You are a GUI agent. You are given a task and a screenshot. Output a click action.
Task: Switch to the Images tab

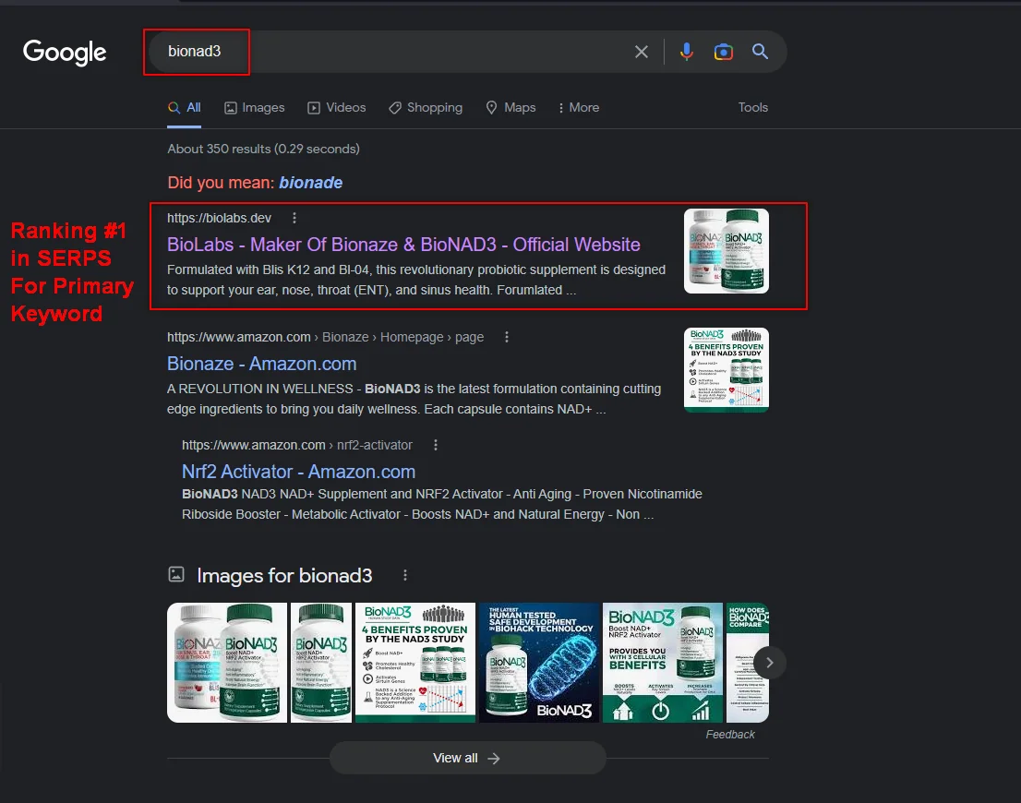tap(255, 108)
